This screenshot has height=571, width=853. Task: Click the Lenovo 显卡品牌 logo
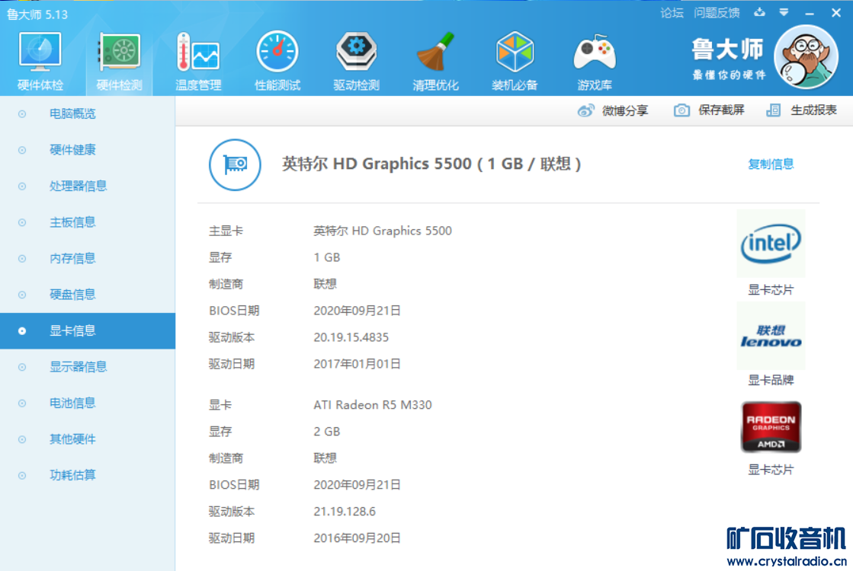[x=771, y=336]
